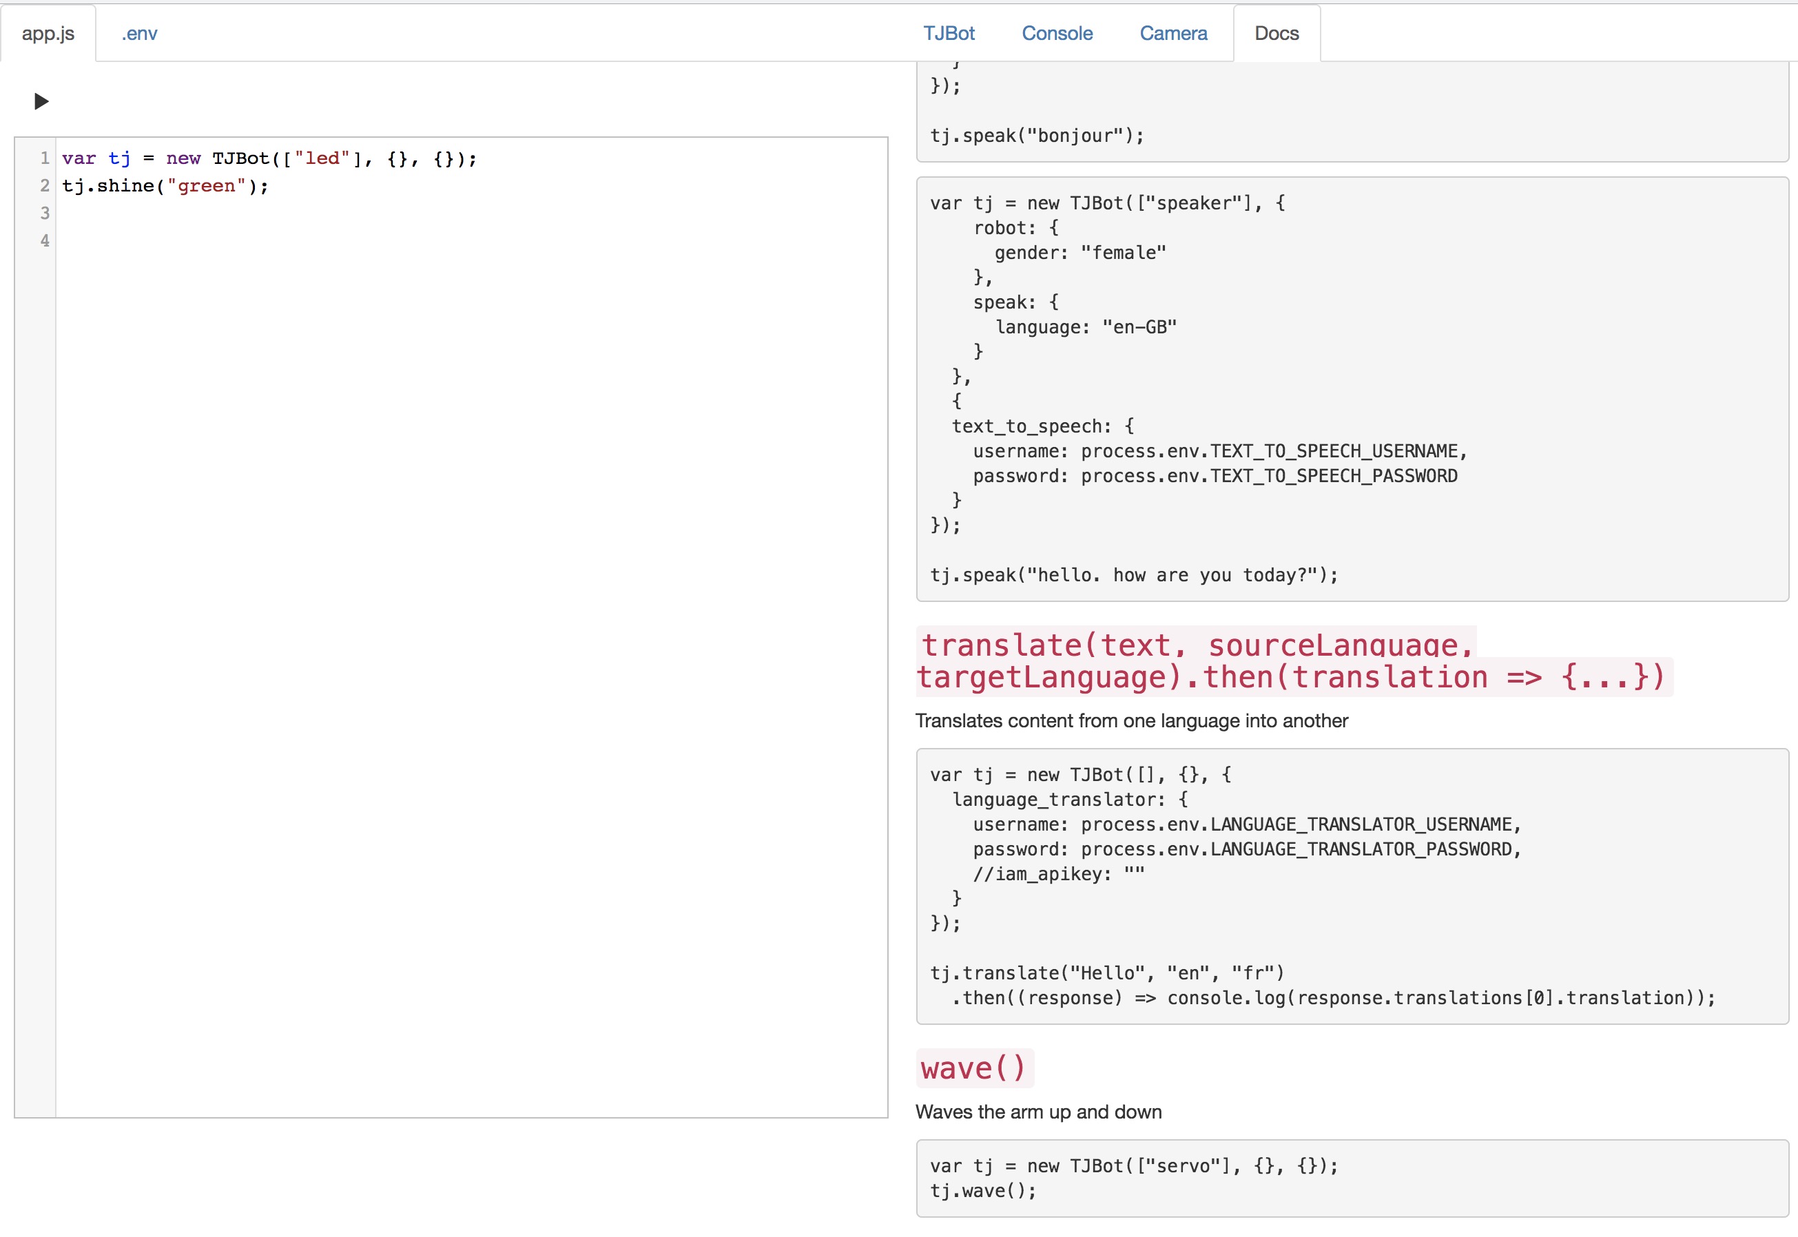1798x1237 pixels.
Task: Click the "en-GB" language line in docs
Action: point(1085,327)
